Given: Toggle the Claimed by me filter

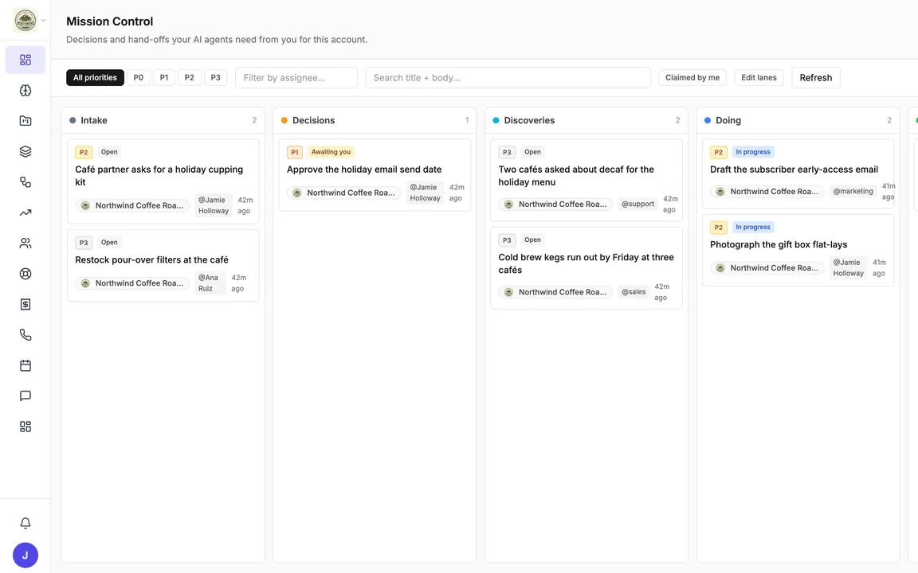Looking at the screenshot, I should click(x=692, y=78).
